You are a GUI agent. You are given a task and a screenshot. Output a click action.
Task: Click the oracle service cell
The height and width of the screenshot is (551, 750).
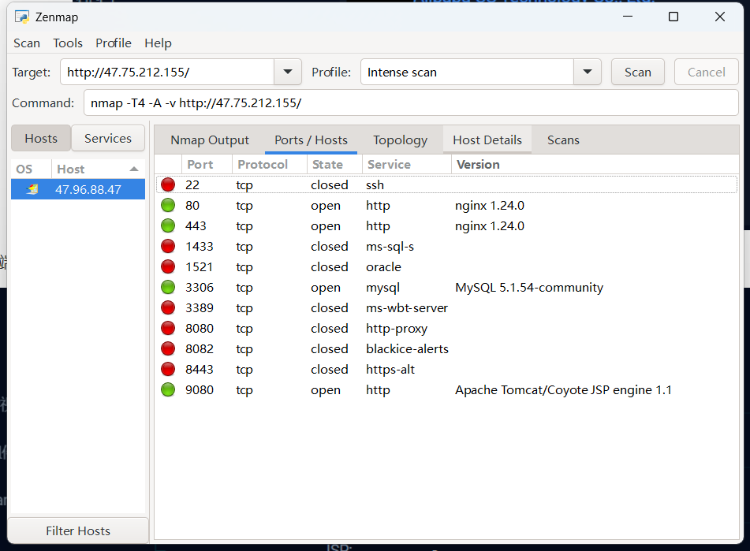(x=383, y=267)
